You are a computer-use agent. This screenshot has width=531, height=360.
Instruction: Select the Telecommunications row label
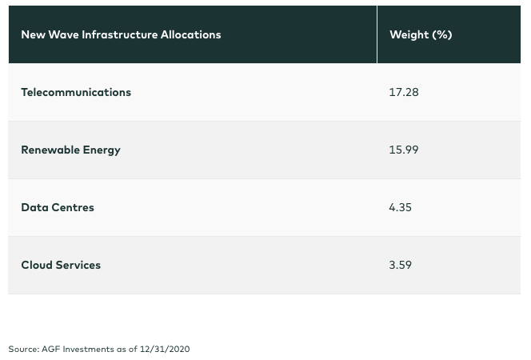tap(76, 92)
